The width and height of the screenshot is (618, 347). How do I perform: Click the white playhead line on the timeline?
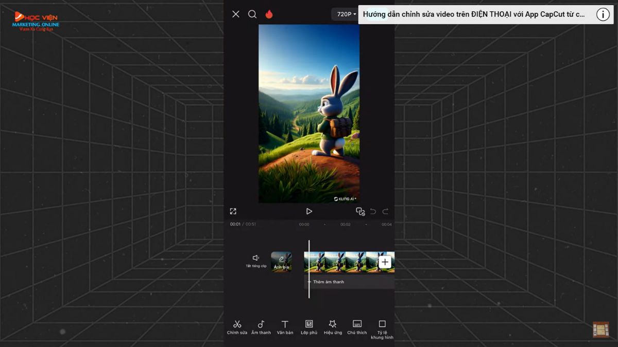click(x=309, y=269)
